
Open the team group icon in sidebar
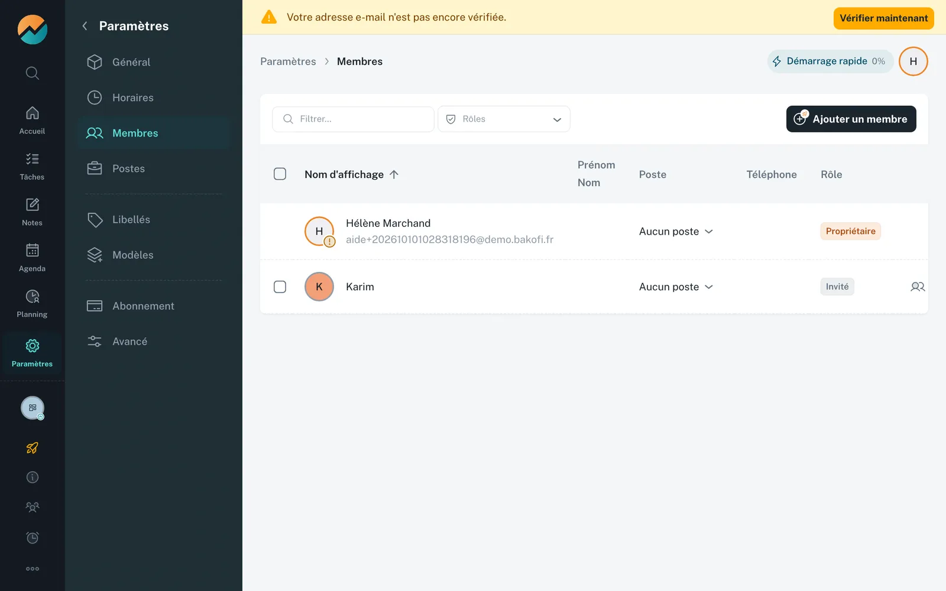point(33,507)
